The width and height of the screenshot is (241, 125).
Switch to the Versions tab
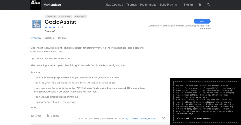click(x=49, y=38)
